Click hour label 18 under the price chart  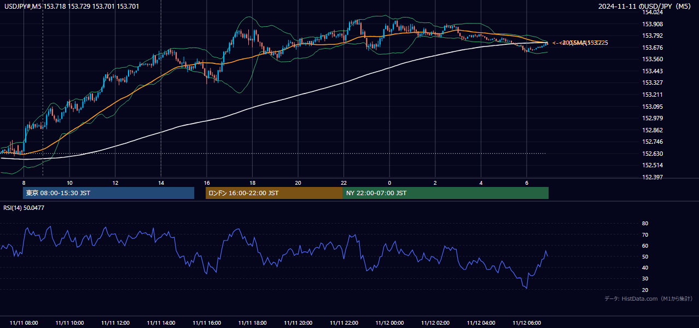(x=252, y=183)
